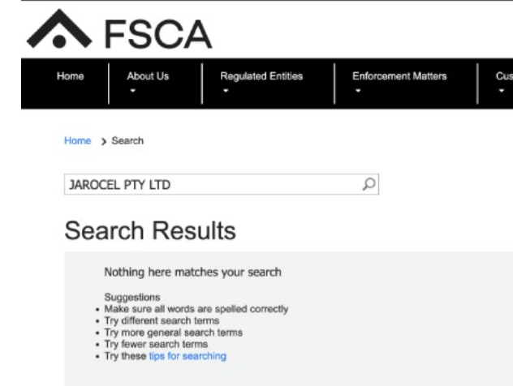Click the search magnifier icon
This screenshot has height=386, width=513.
pyautogui.click(x=369, y=185)
